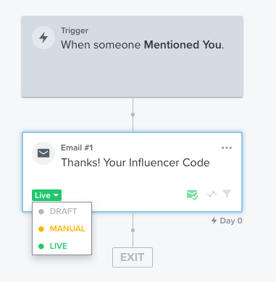The height and width of the screenshot is (282, 276).
Task: Click the grey dot beside DRAFT
Action: [x=41, y=212]
